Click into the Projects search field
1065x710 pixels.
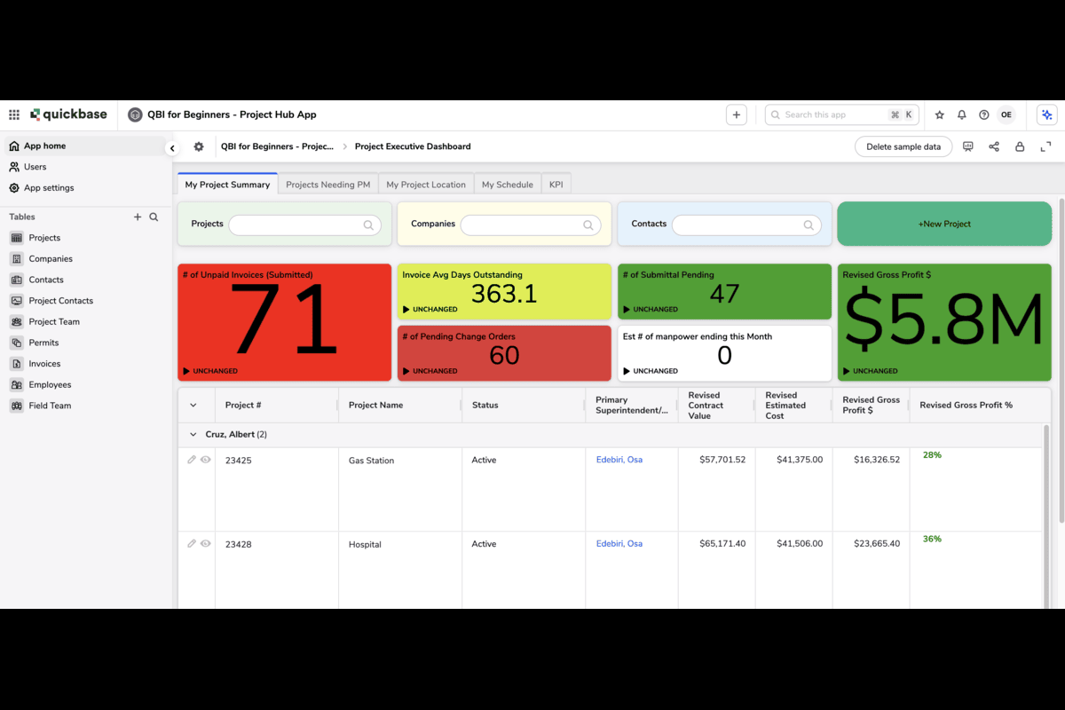coord(305,225)
